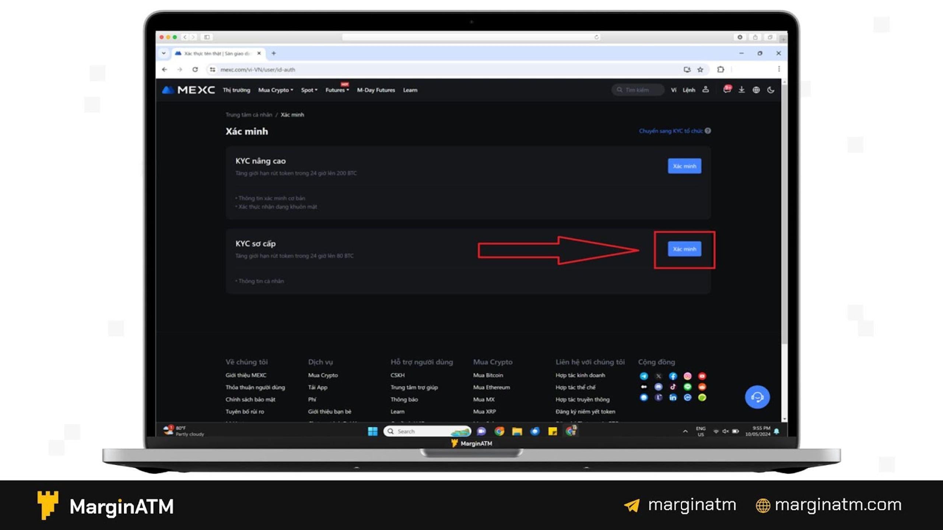Click the mexc.com address bar URL
943x530 pixels.
click(x=257, y=70)
